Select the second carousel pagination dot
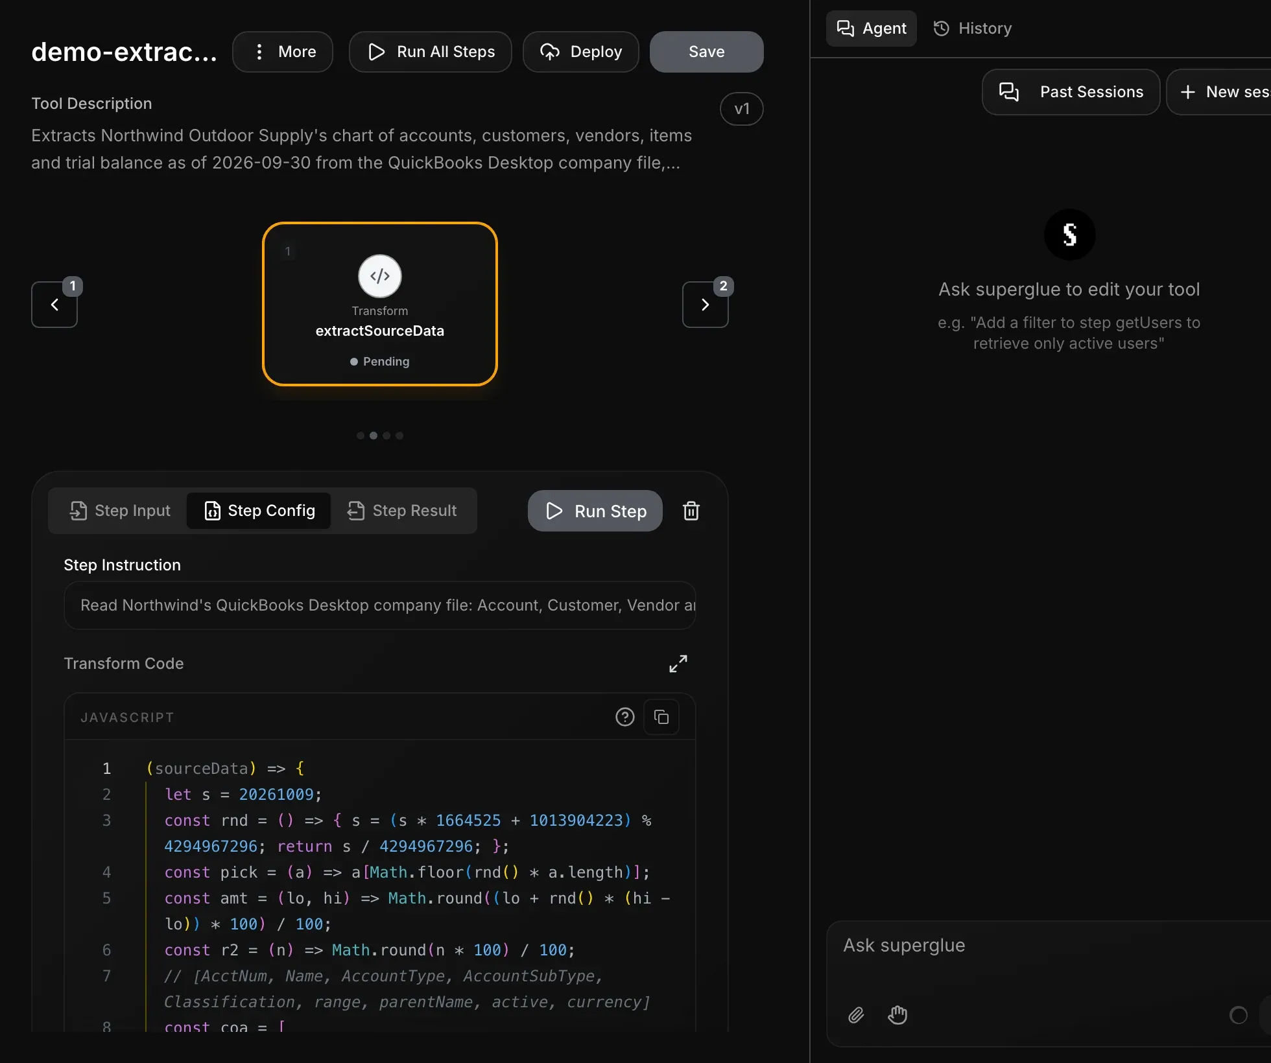 pyautogui.click(x=374, y=436)
